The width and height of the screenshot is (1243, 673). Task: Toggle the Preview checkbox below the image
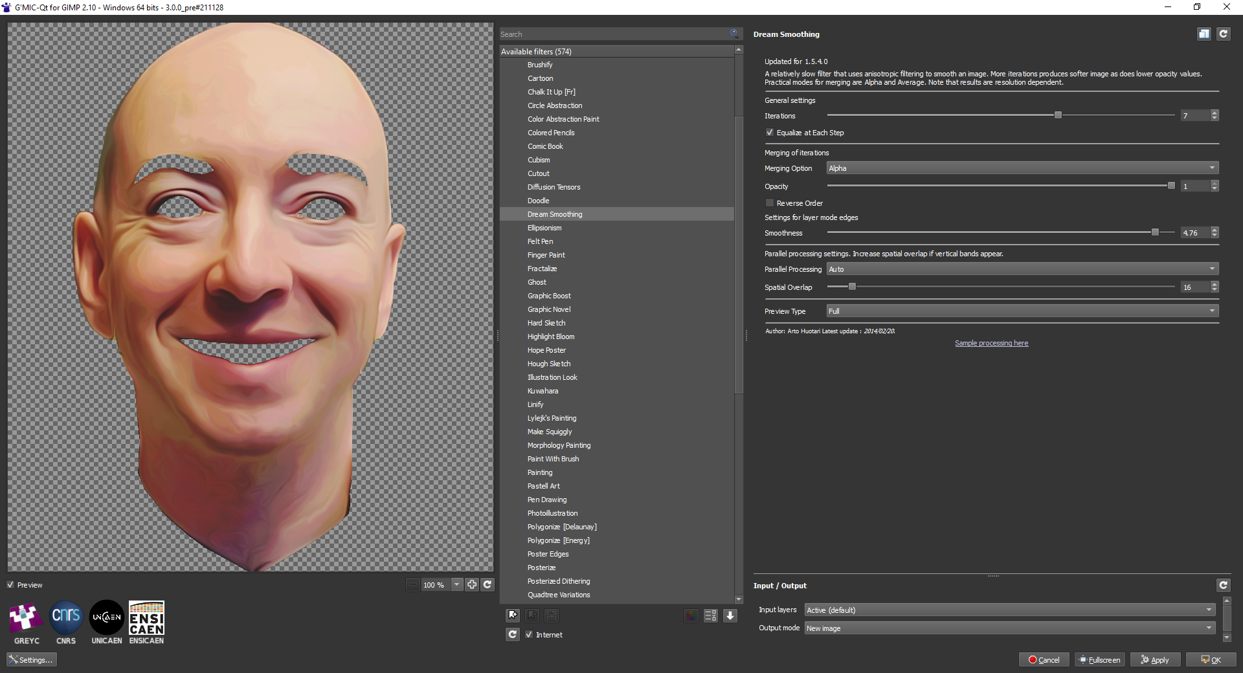pyautogui.click(x=11, y=585)
